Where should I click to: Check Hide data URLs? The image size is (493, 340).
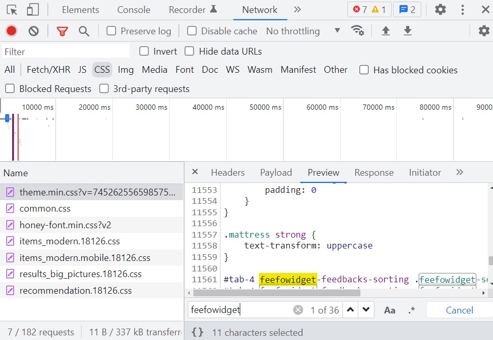tap(189, 51)
